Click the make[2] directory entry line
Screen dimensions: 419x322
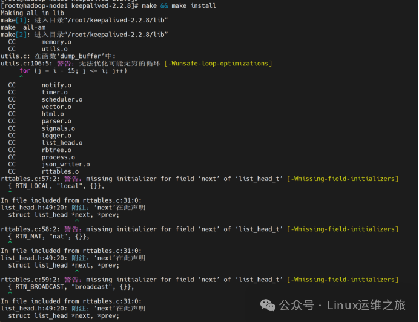84,34
